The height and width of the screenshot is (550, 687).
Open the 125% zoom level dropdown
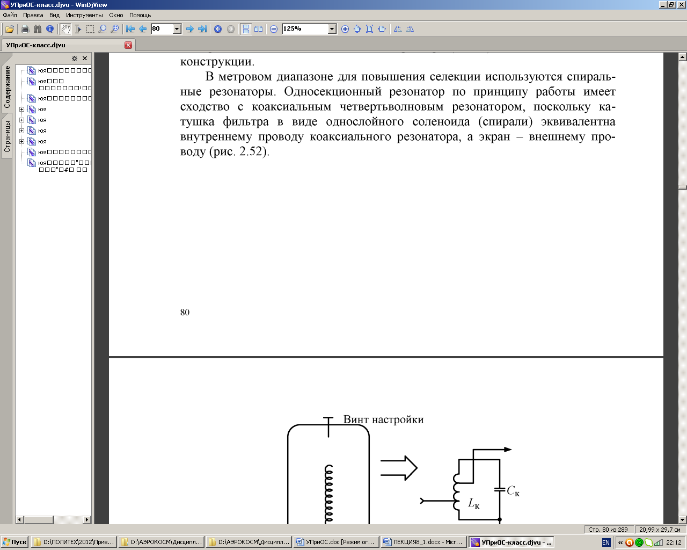coord(332,29)
